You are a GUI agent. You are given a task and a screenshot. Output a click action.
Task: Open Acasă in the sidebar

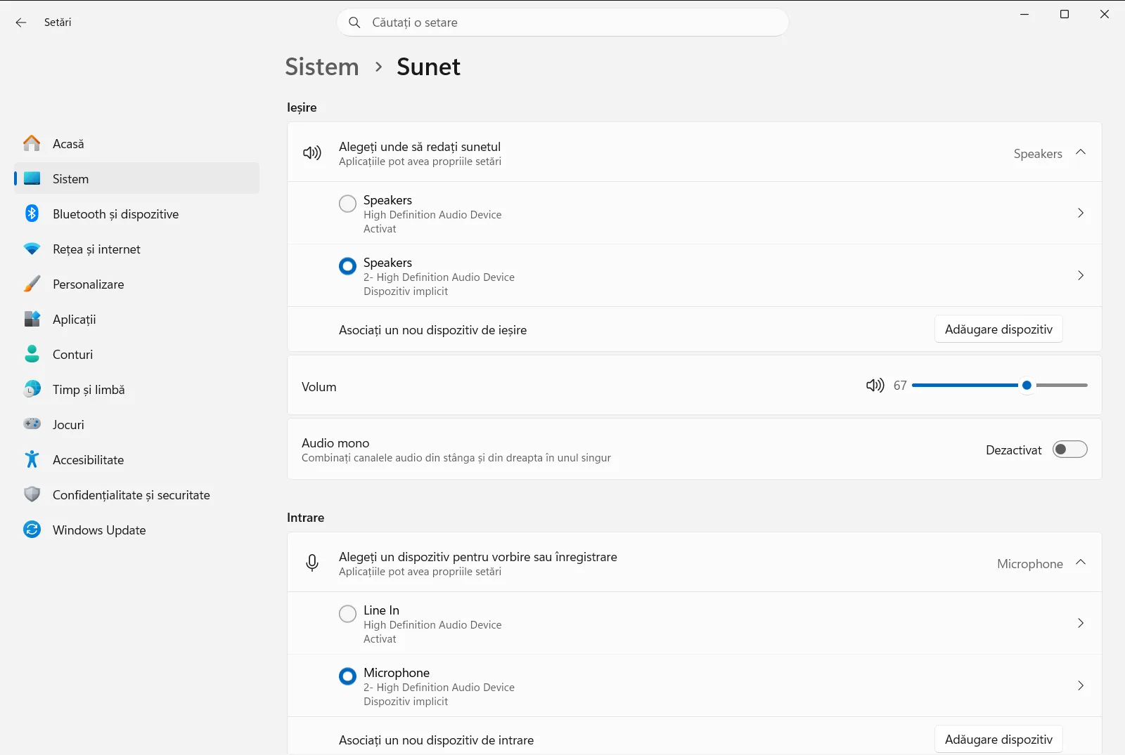pos(136,143)
